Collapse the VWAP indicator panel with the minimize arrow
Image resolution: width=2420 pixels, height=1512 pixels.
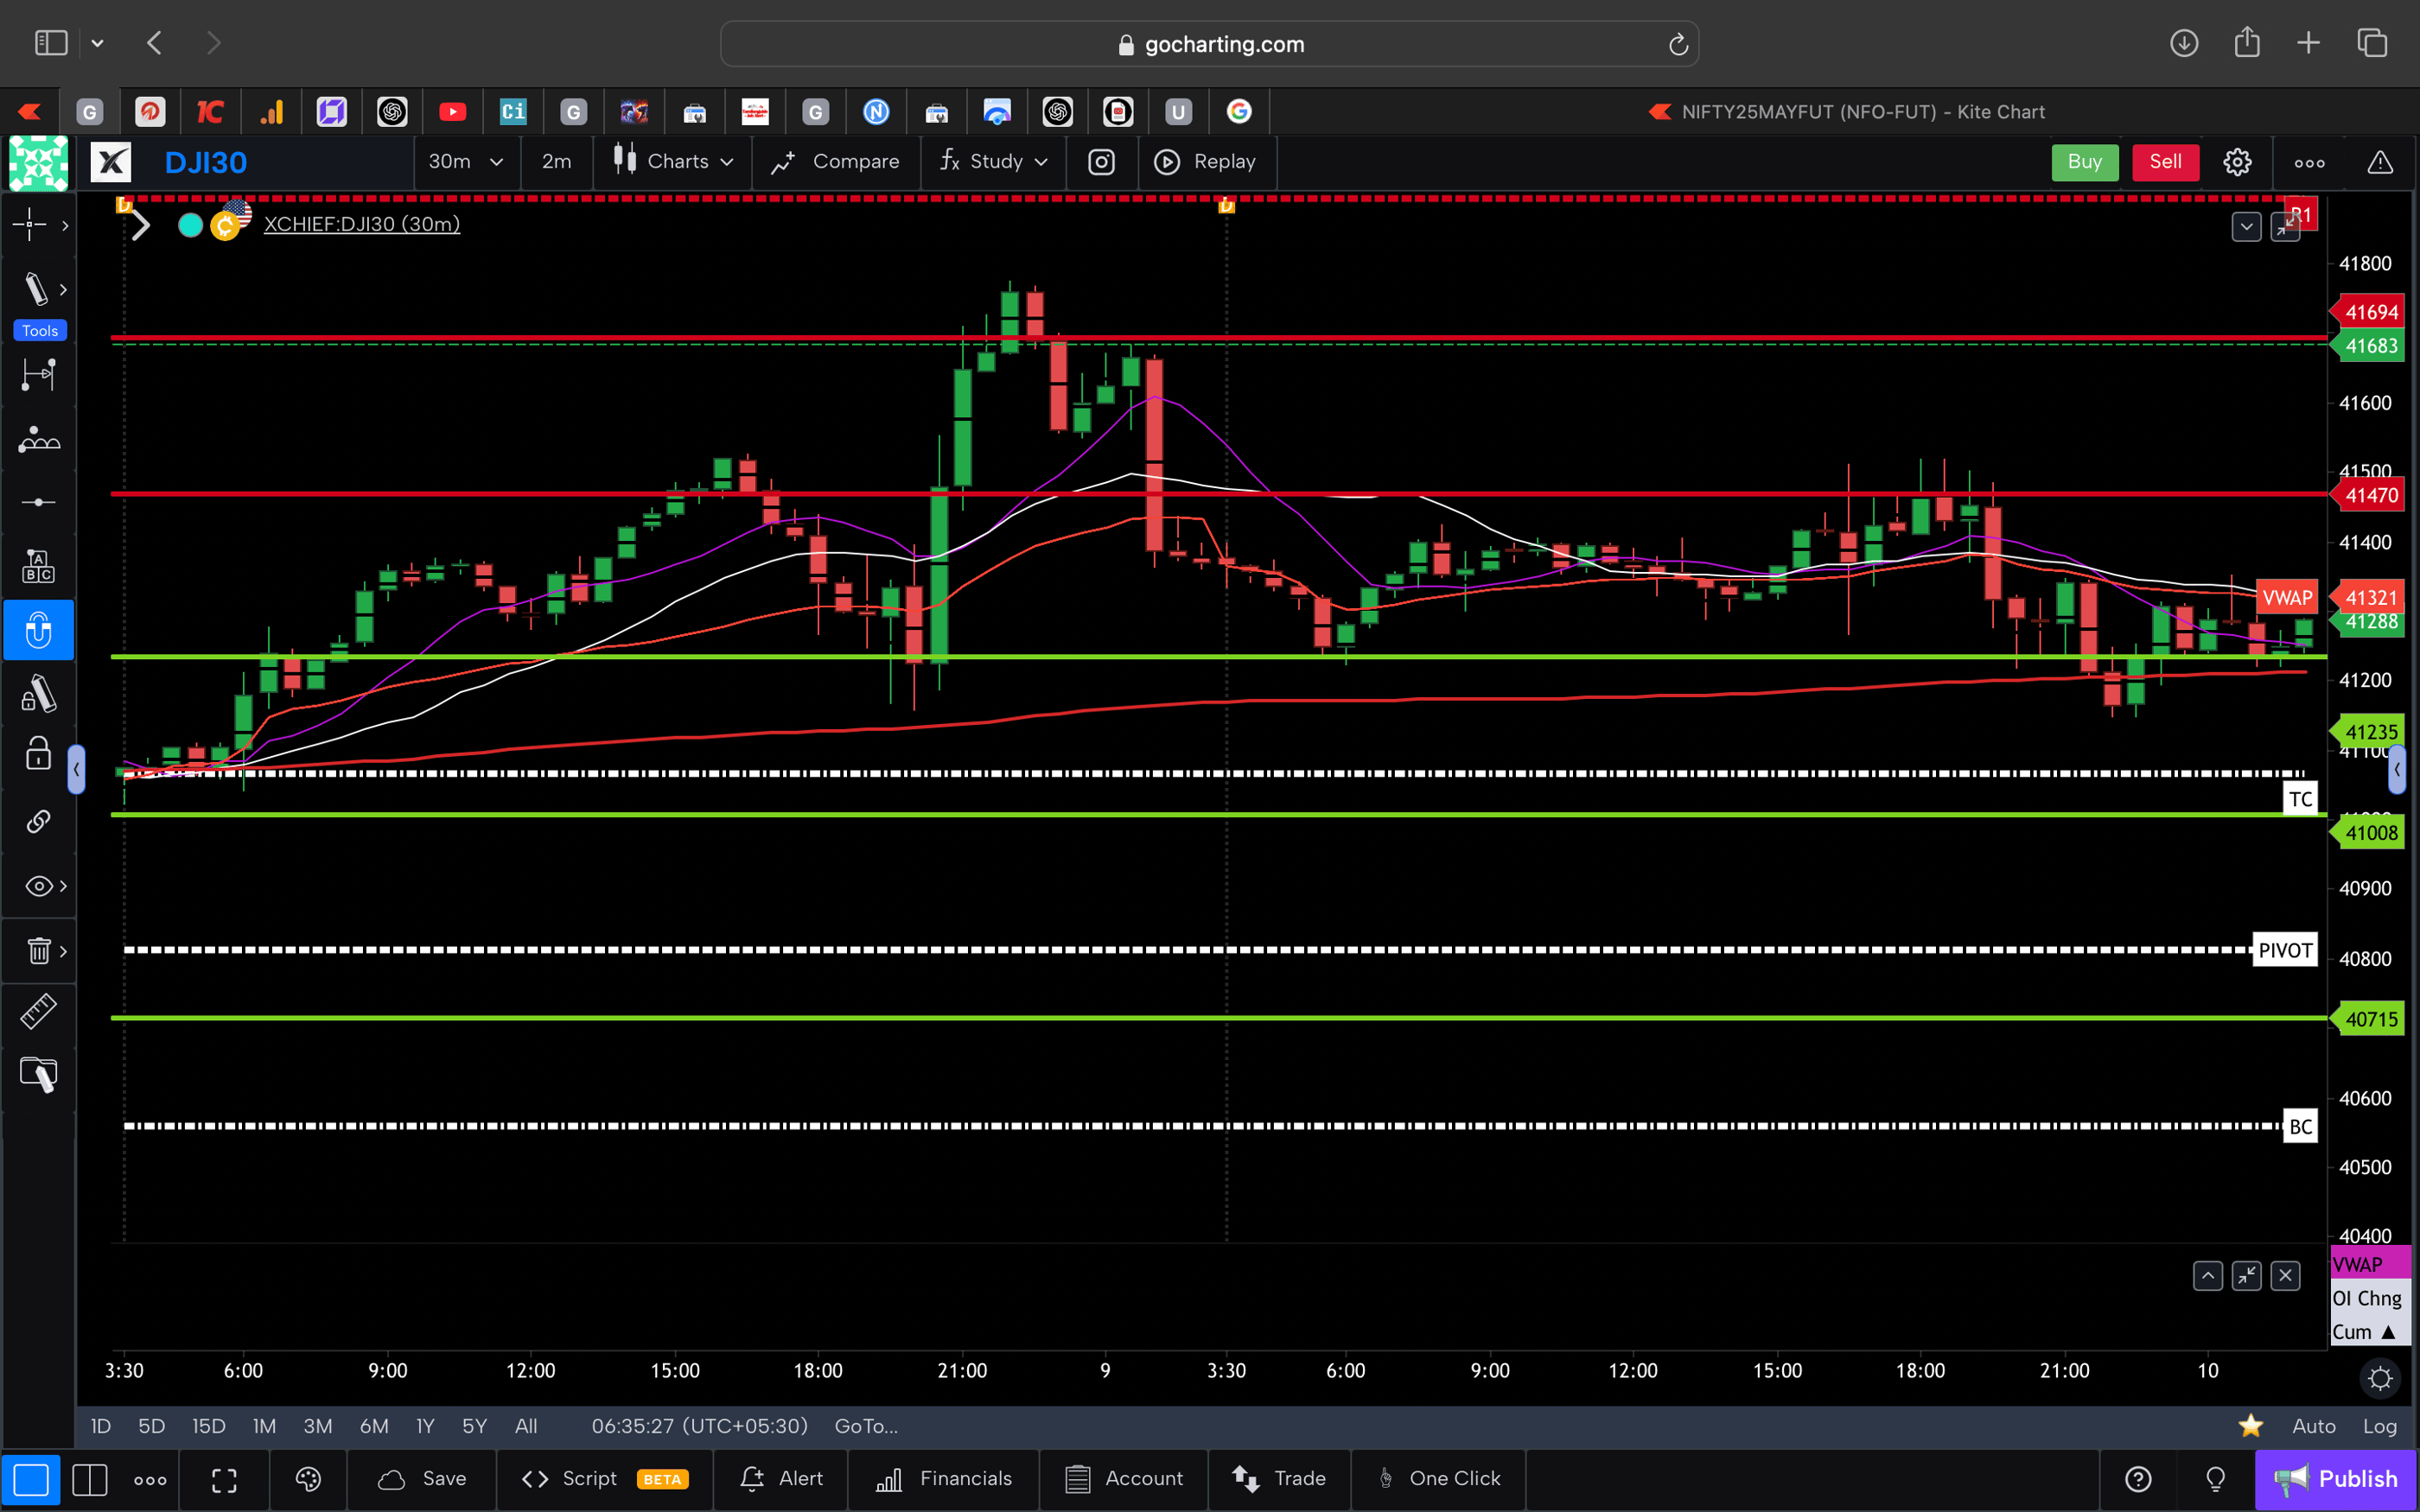2246,1276
